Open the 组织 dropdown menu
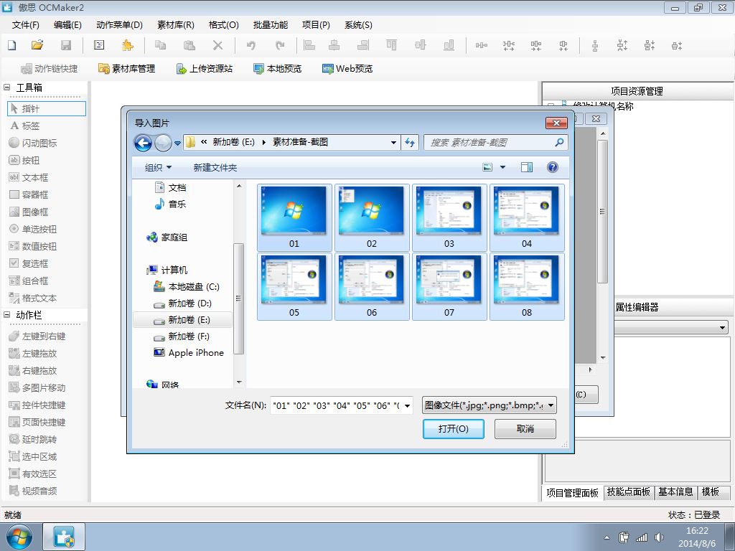Image resolution: width=735 pixels, height=551 pixels. [x=158, y=167]
